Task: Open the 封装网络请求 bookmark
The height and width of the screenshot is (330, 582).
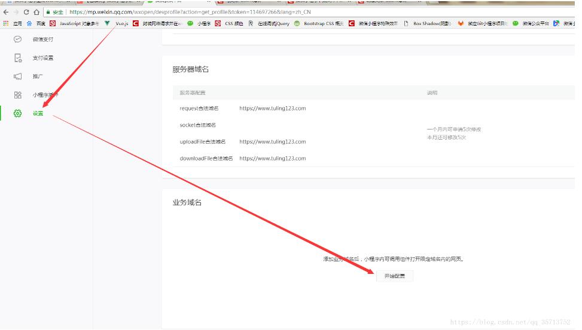Action: click(x=157, y=23)
